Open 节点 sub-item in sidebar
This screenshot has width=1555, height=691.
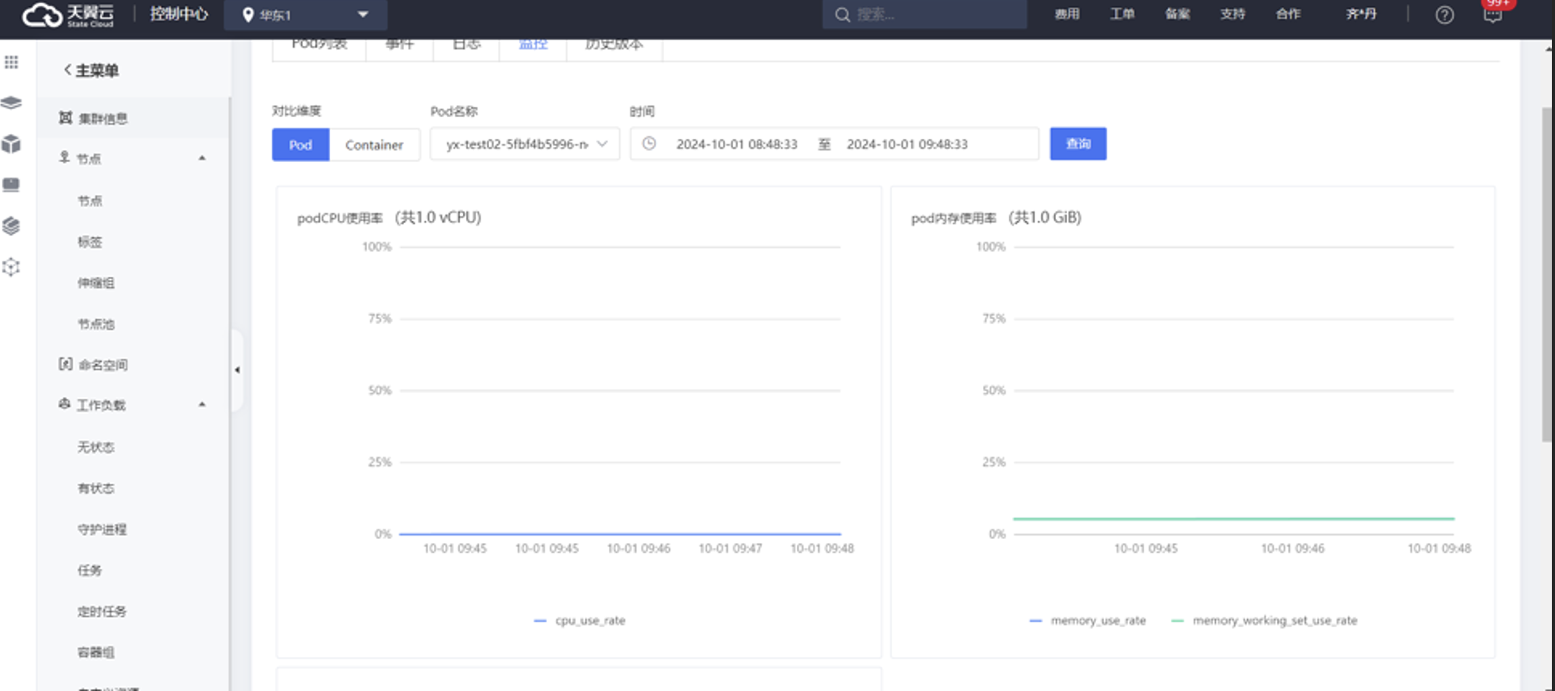pos(90,201)
